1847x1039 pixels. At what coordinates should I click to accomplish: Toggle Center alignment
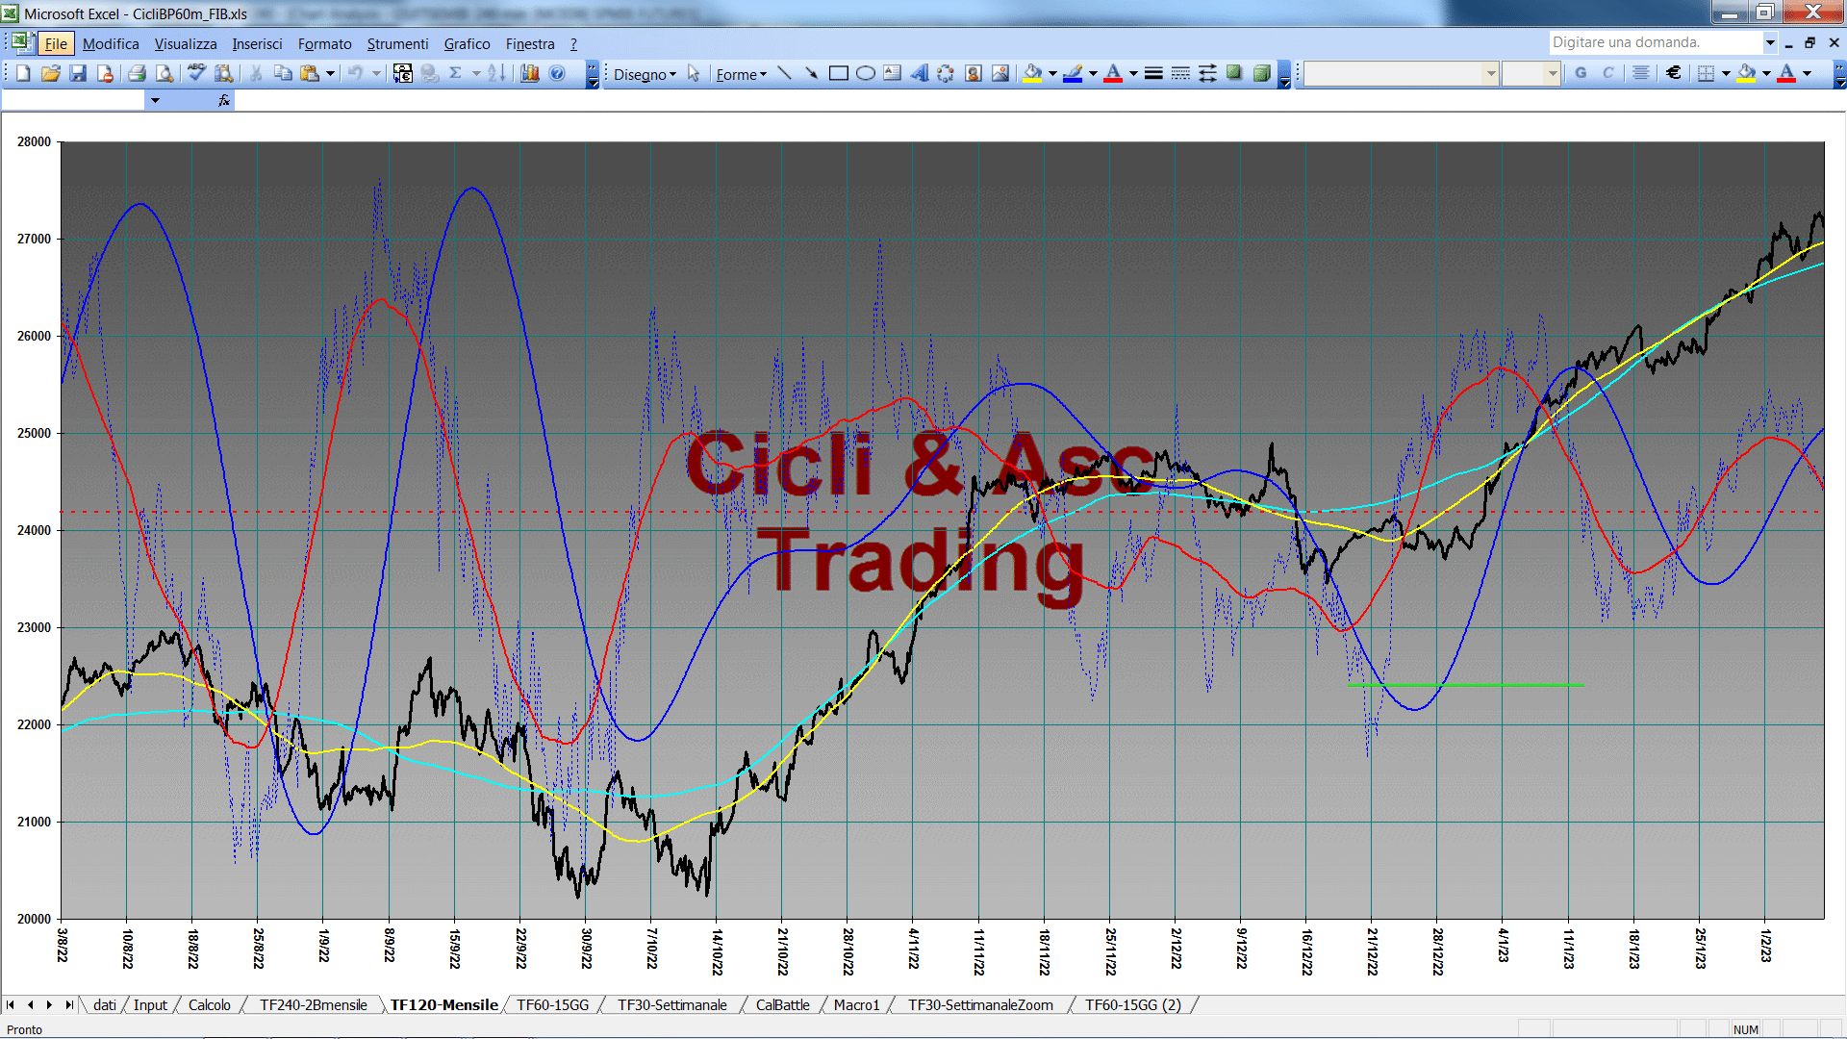(1641, 73)
